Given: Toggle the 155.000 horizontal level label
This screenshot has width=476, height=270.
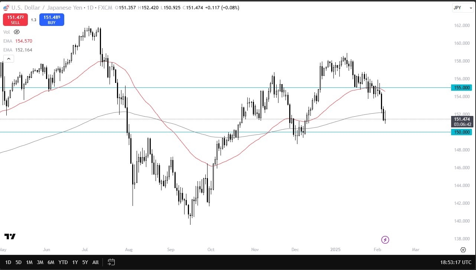Looking at the screenshot, I should [462, 88].
